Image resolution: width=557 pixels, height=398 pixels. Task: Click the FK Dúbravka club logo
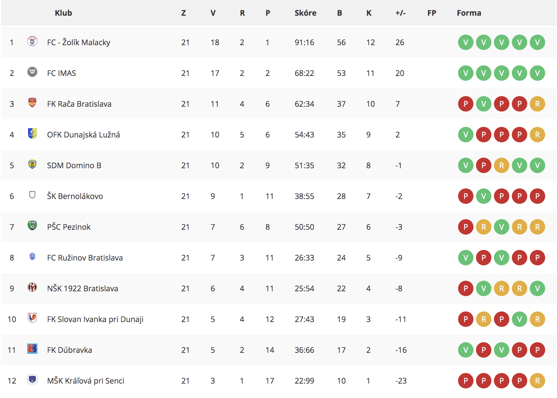click(x=32, y=349)
